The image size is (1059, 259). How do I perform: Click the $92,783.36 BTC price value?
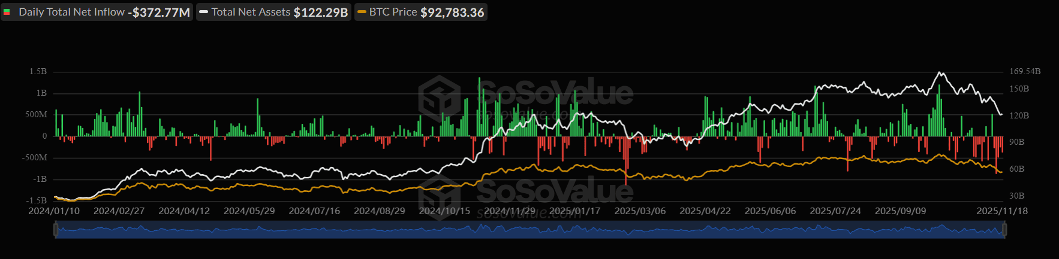[452, 13]
